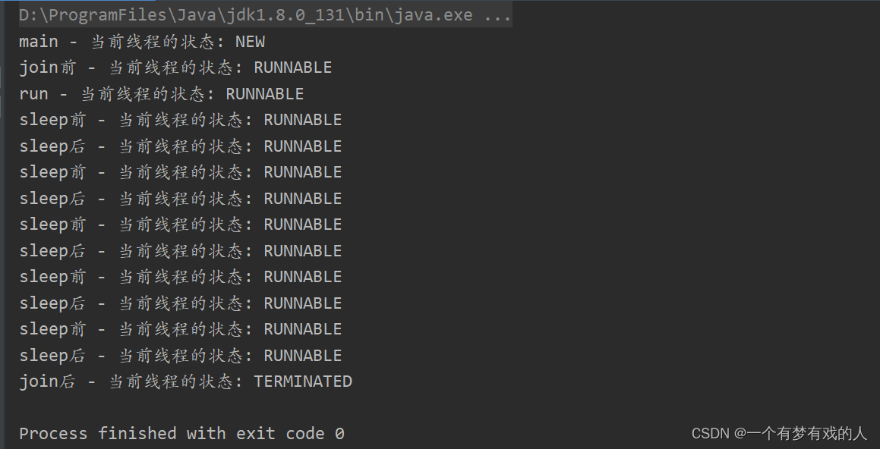The height and width of the screenshot is (449, 880).
Task: Select the main thread state output line
Action: [142, 42]
